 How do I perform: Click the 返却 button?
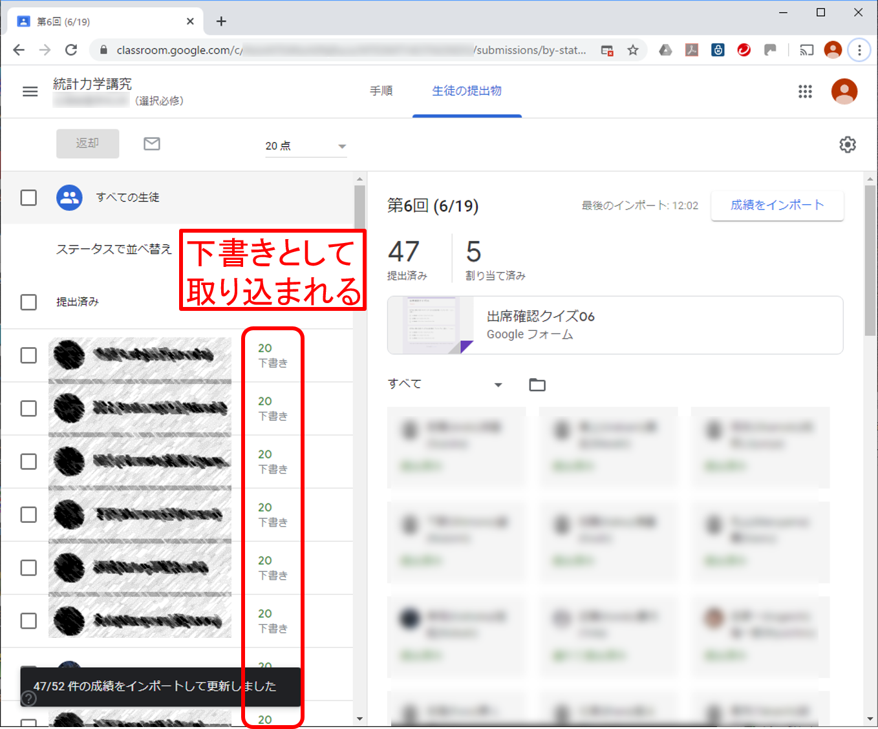coord(87,143)
